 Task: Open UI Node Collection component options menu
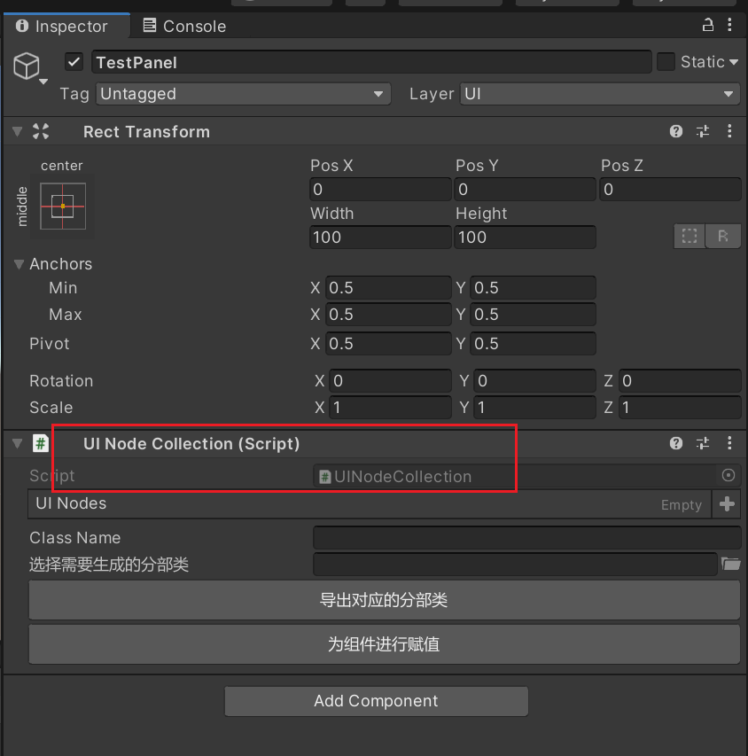[729, 443]
